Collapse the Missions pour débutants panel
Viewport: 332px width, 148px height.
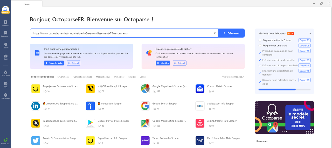[310, 33]
